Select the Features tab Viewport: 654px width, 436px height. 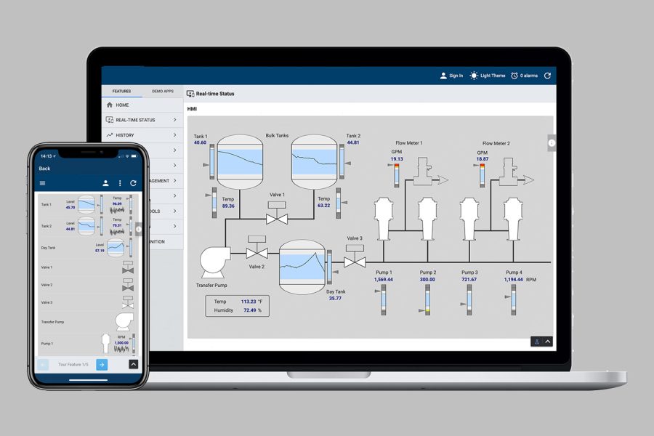tap(121, 92)
